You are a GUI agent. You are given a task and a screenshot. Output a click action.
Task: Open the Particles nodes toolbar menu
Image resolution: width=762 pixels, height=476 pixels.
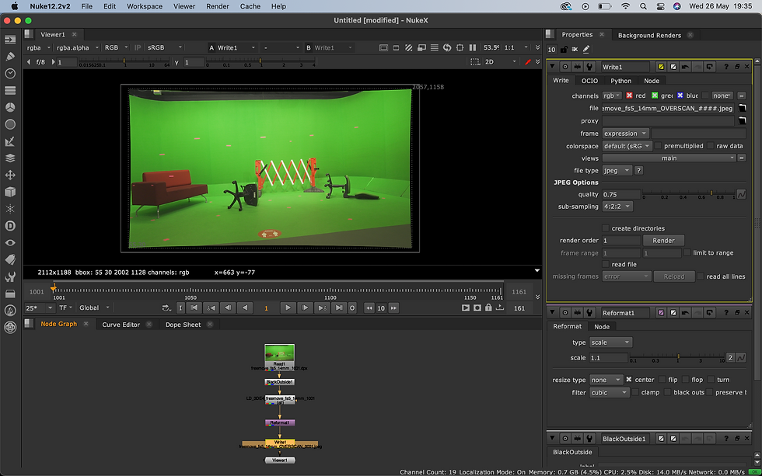click(10, 209)
